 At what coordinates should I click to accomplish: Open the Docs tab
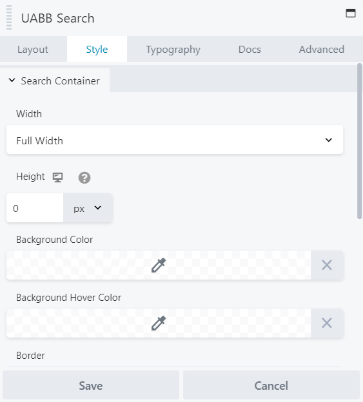(250, 49)
